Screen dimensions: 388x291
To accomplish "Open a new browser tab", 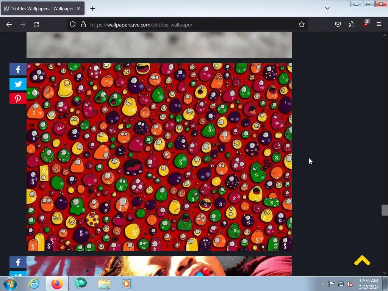I will 92,9.
